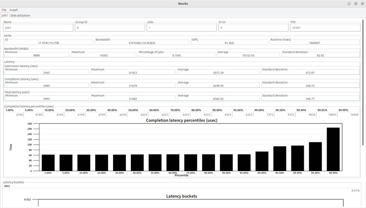Click the PID field showing 22507

coord(325,27)
